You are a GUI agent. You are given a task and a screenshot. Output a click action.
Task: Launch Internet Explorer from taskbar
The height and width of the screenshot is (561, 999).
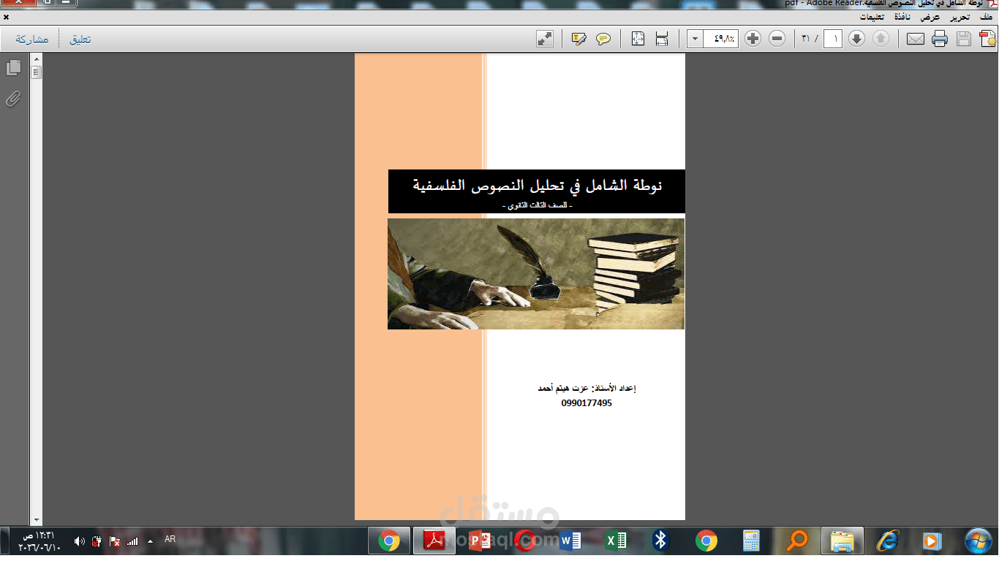tap(887, 541)
